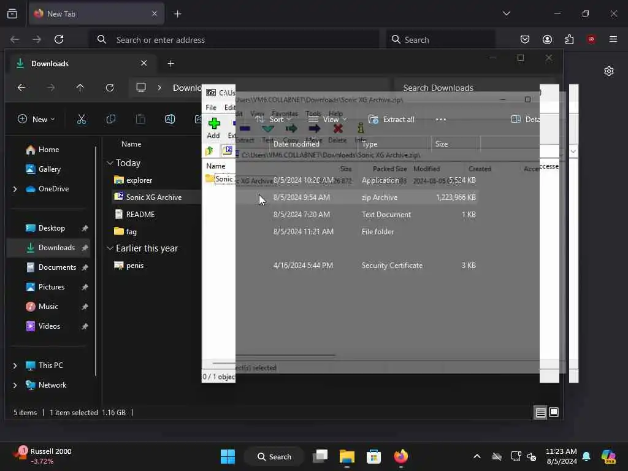
Task: Click Firefox address bar field
Action: (x=234, y=40)
